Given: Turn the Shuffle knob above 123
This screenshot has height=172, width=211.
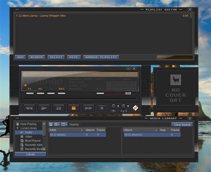Looking at the screenshot, I should (123, 106).
